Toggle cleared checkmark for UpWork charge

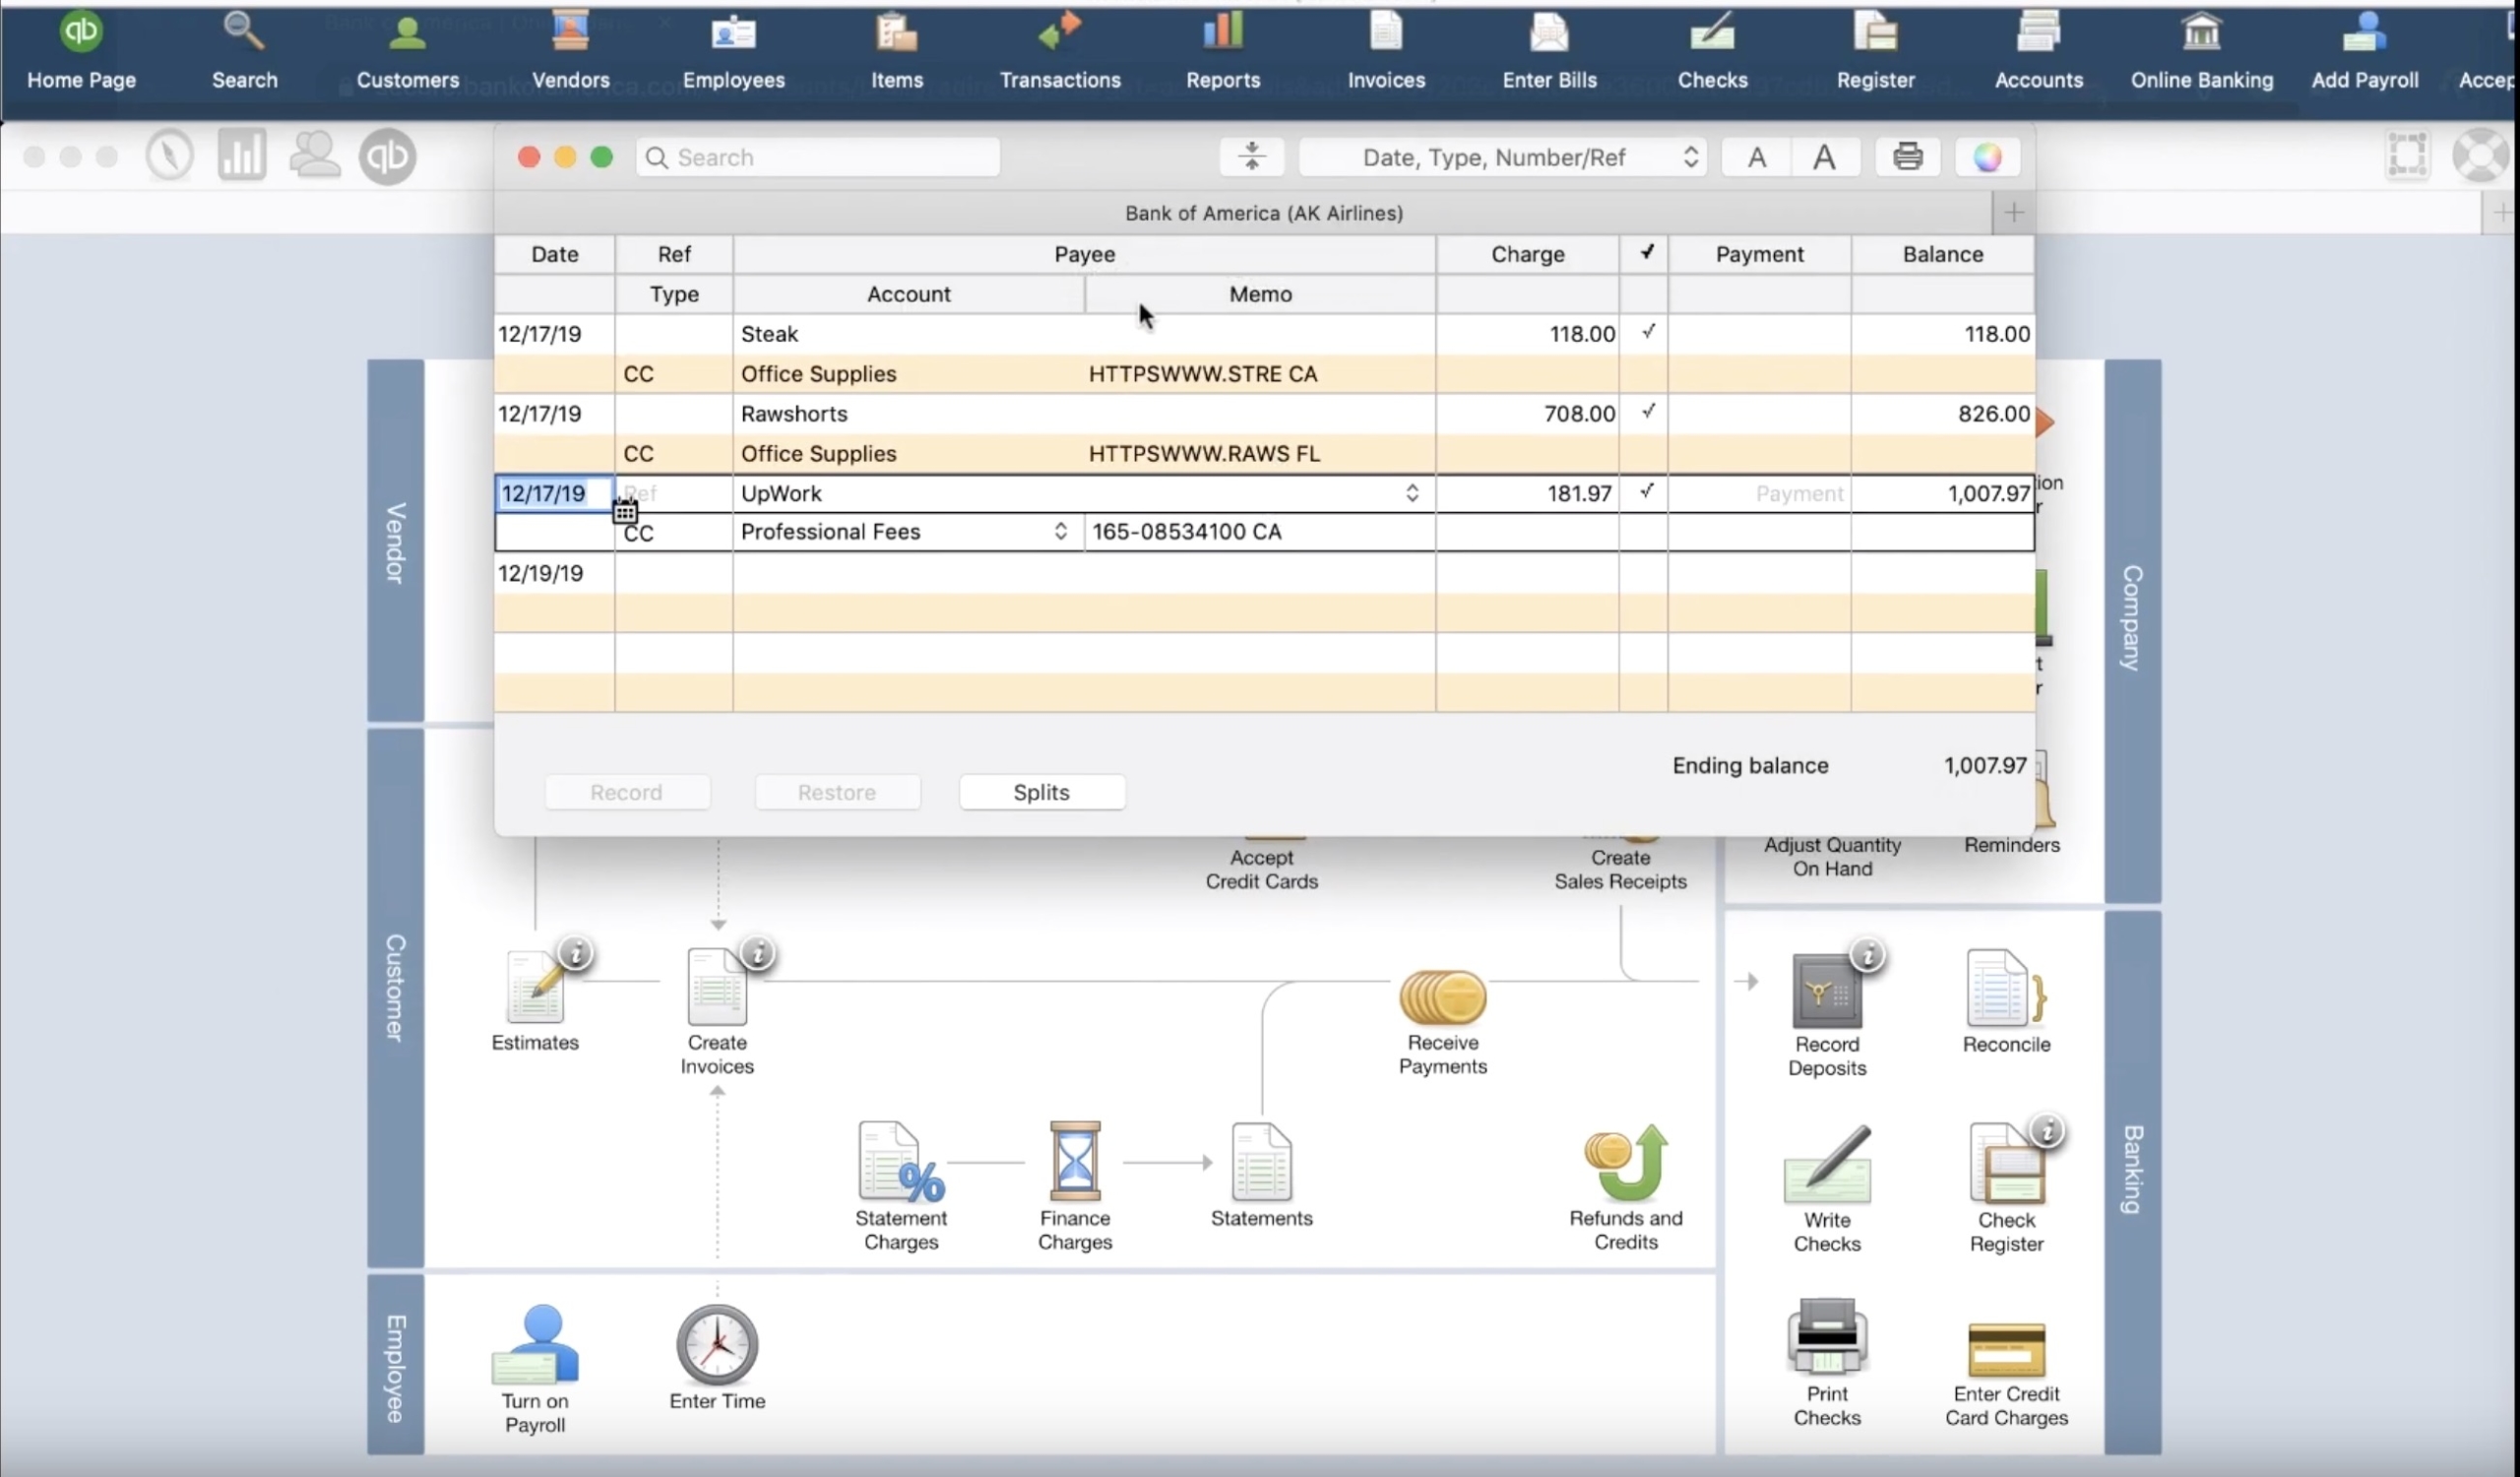pyautogui.click(x=1646, y=491)
